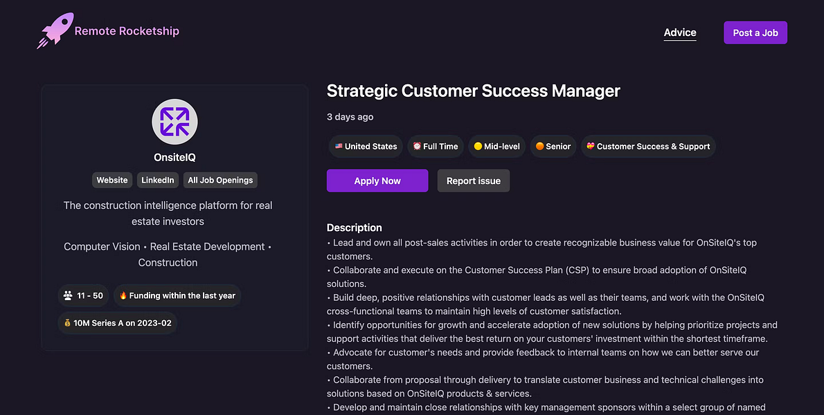Click the job title Strategic Customer Success Manager
Image resolution: width=824 pixels, height=415 pixels.
[473, 91]
